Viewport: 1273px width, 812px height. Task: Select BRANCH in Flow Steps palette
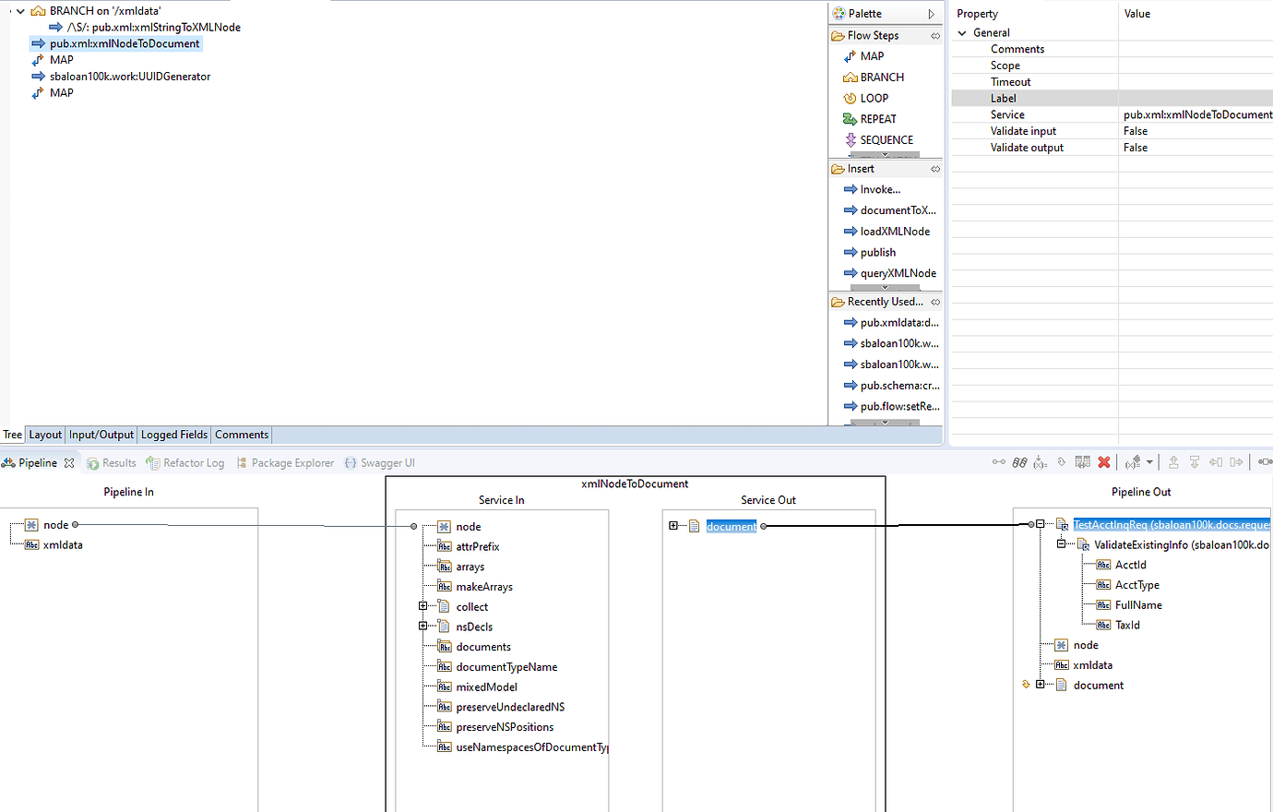[882, 78]
